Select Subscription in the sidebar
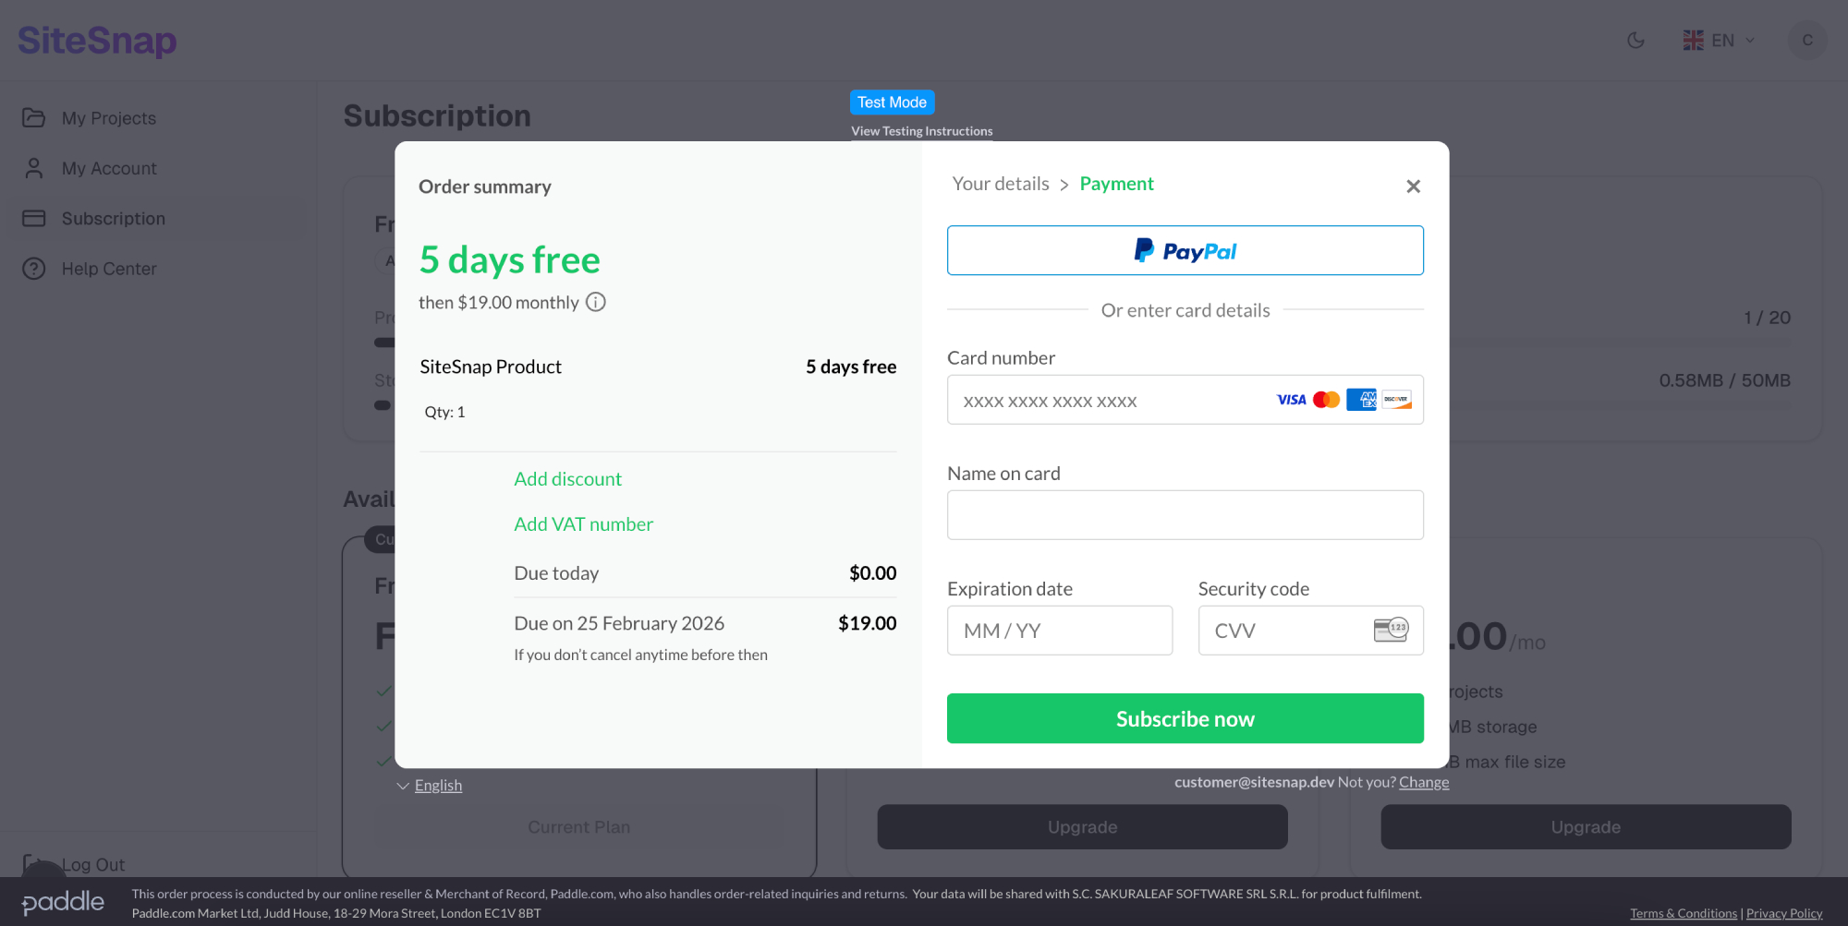 [x=113, y=219]
